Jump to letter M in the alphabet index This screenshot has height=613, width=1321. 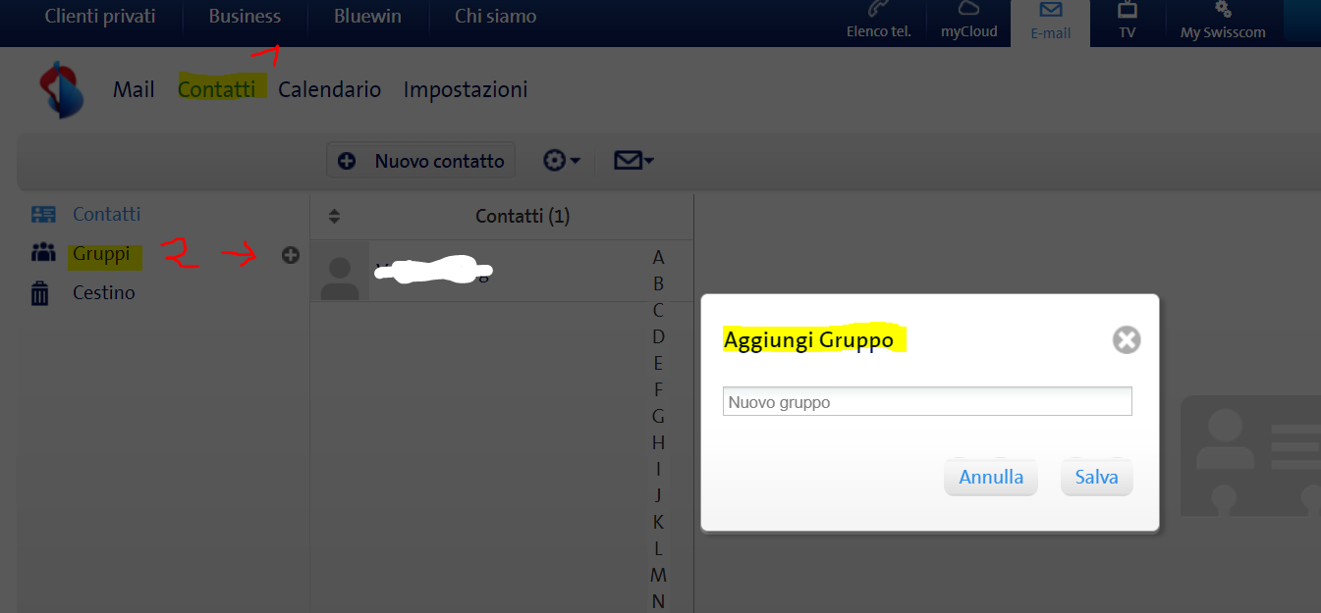[x=658, y=575]
